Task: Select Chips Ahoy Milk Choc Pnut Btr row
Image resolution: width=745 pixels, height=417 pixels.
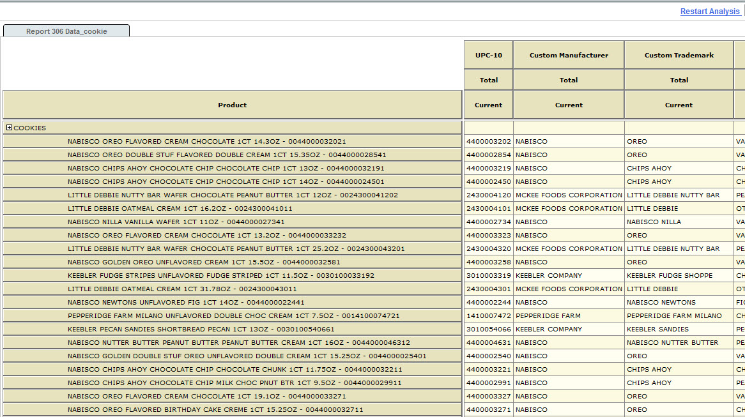Action: click(x=233, y=383)
